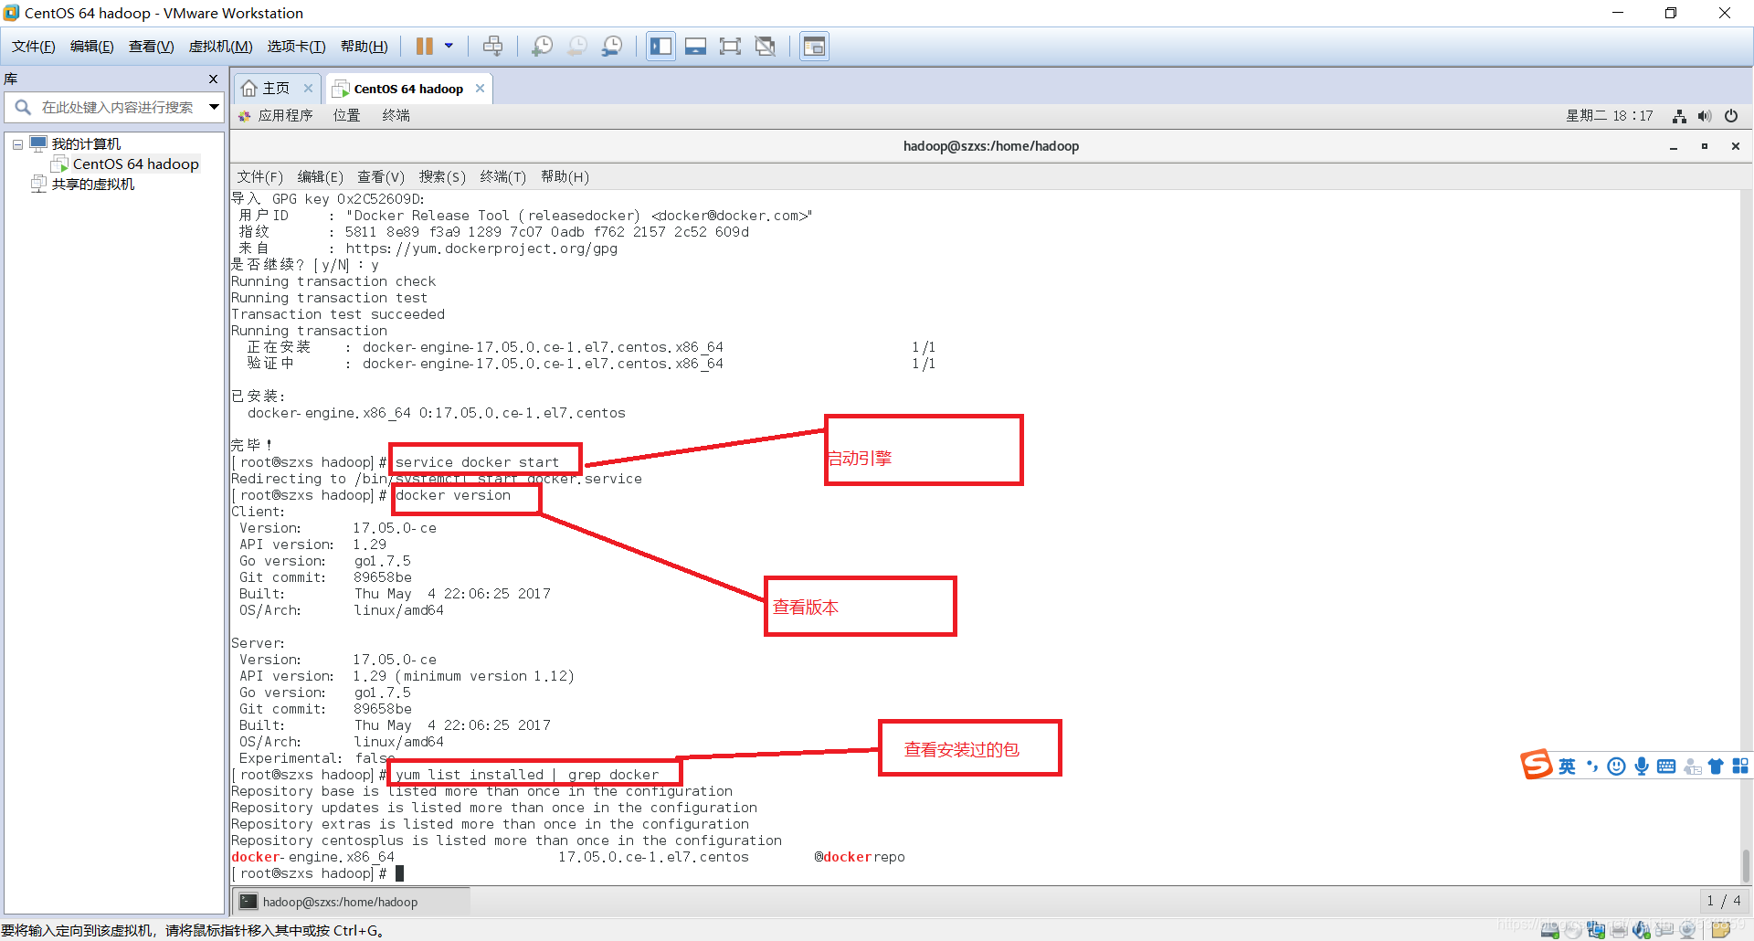Screen dimensions: 1754x941
Task: Click Sogou user account icon
Action: point(1692,767)
